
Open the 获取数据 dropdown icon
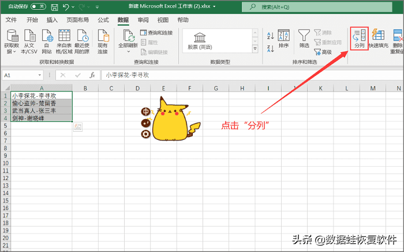click(12, 41)
